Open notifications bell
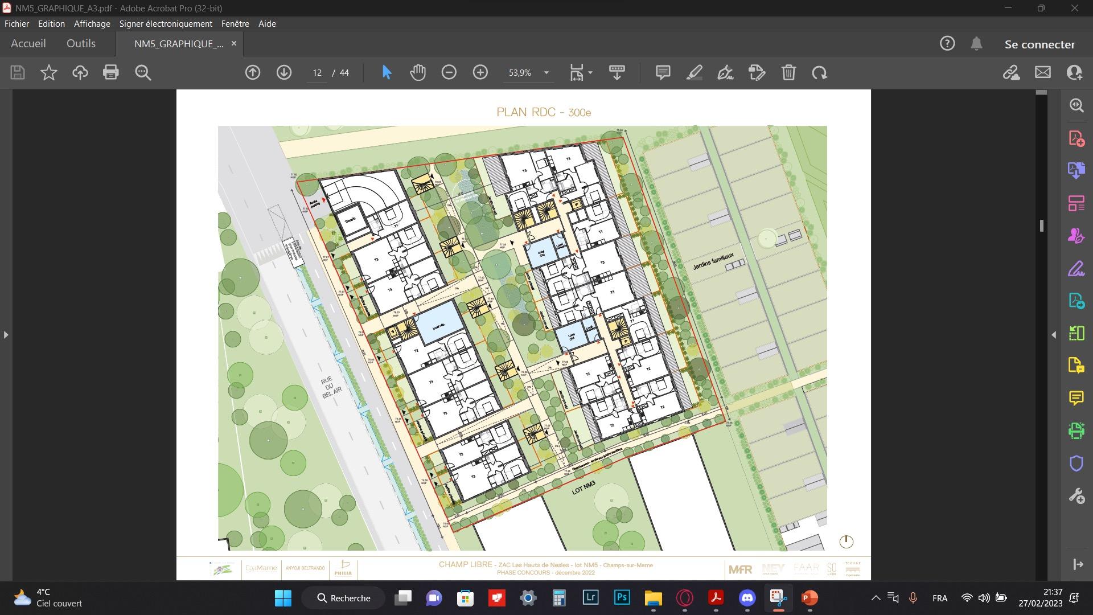Viewport: 1093px width, 615px height. click(x=977, y=43)
